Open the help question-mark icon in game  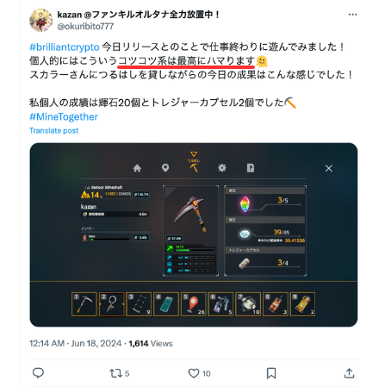click(251, 168)
